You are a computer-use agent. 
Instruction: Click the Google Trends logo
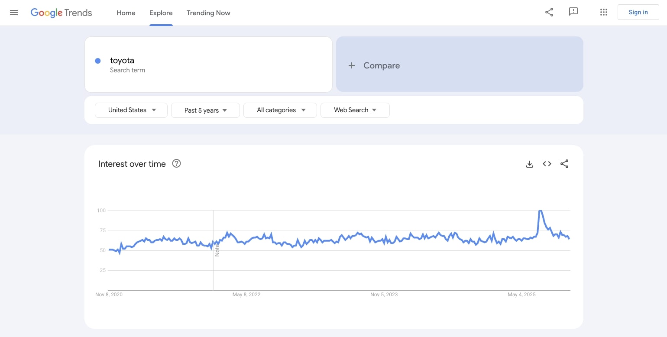(61, 13)
